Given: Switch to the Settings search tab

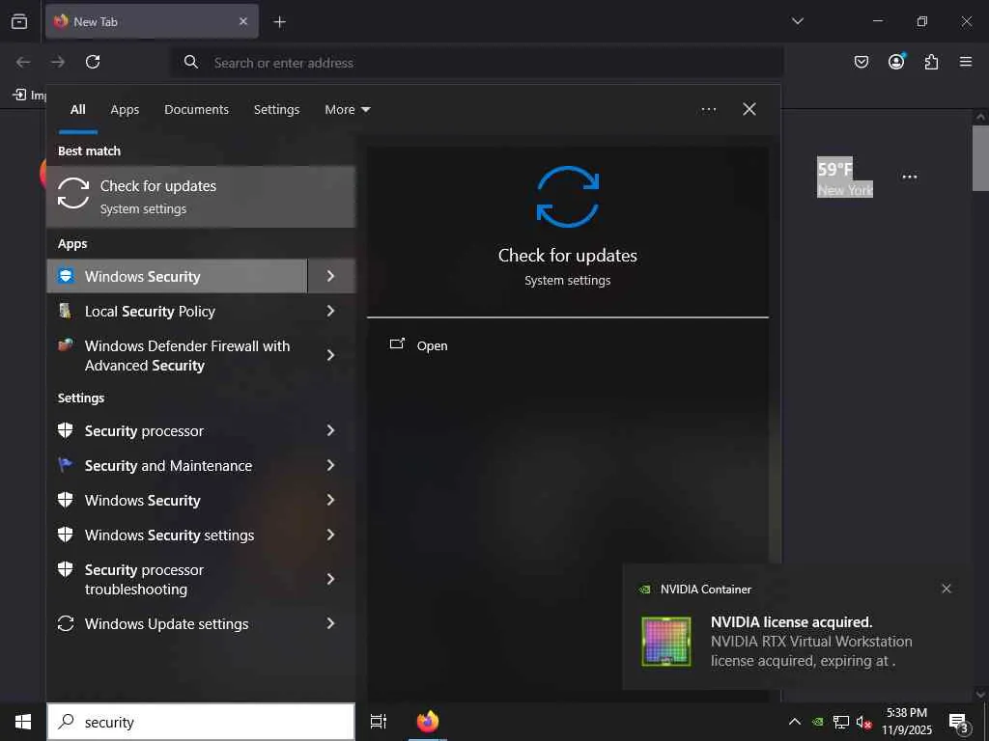Looking at the screenshot, I should [277, 110].
